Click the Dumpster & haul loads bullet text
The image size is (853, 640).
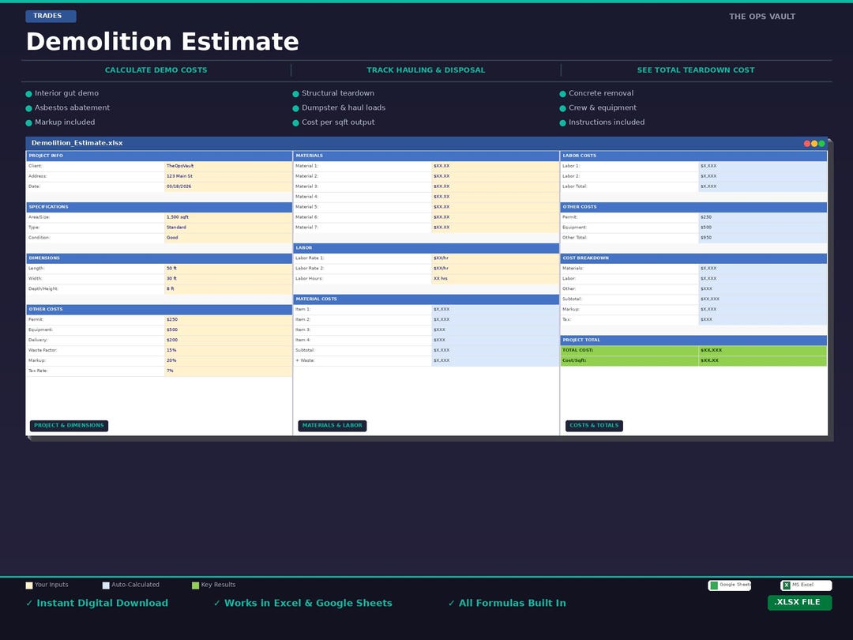(344, 107)
